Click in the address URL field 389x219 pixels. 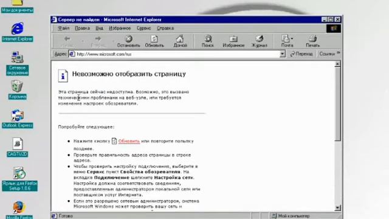(x=177, y=54)
